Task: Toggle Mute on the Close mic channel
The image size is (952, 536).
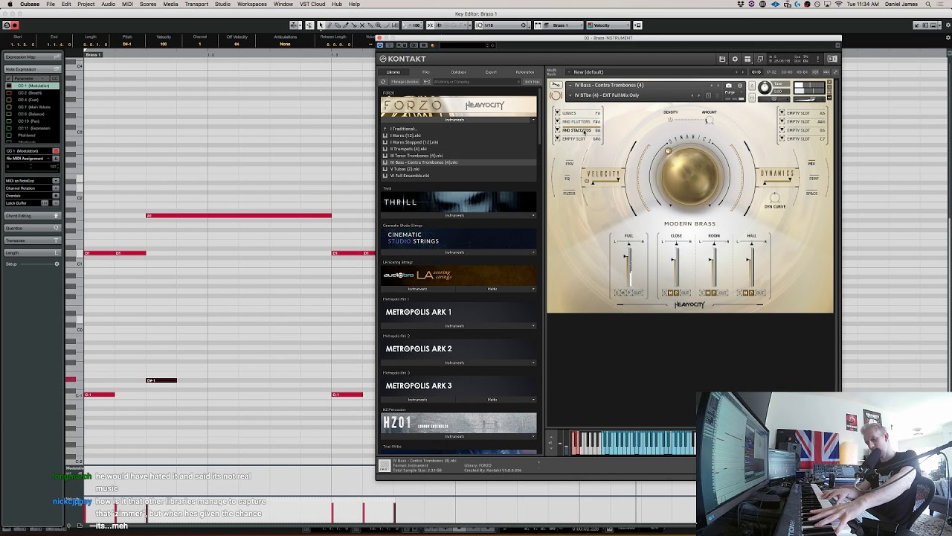Action: point(670,293)
